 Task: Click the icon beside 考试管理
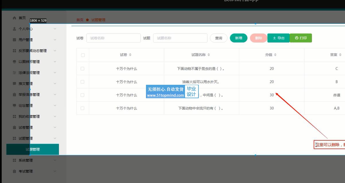point(14,171)
